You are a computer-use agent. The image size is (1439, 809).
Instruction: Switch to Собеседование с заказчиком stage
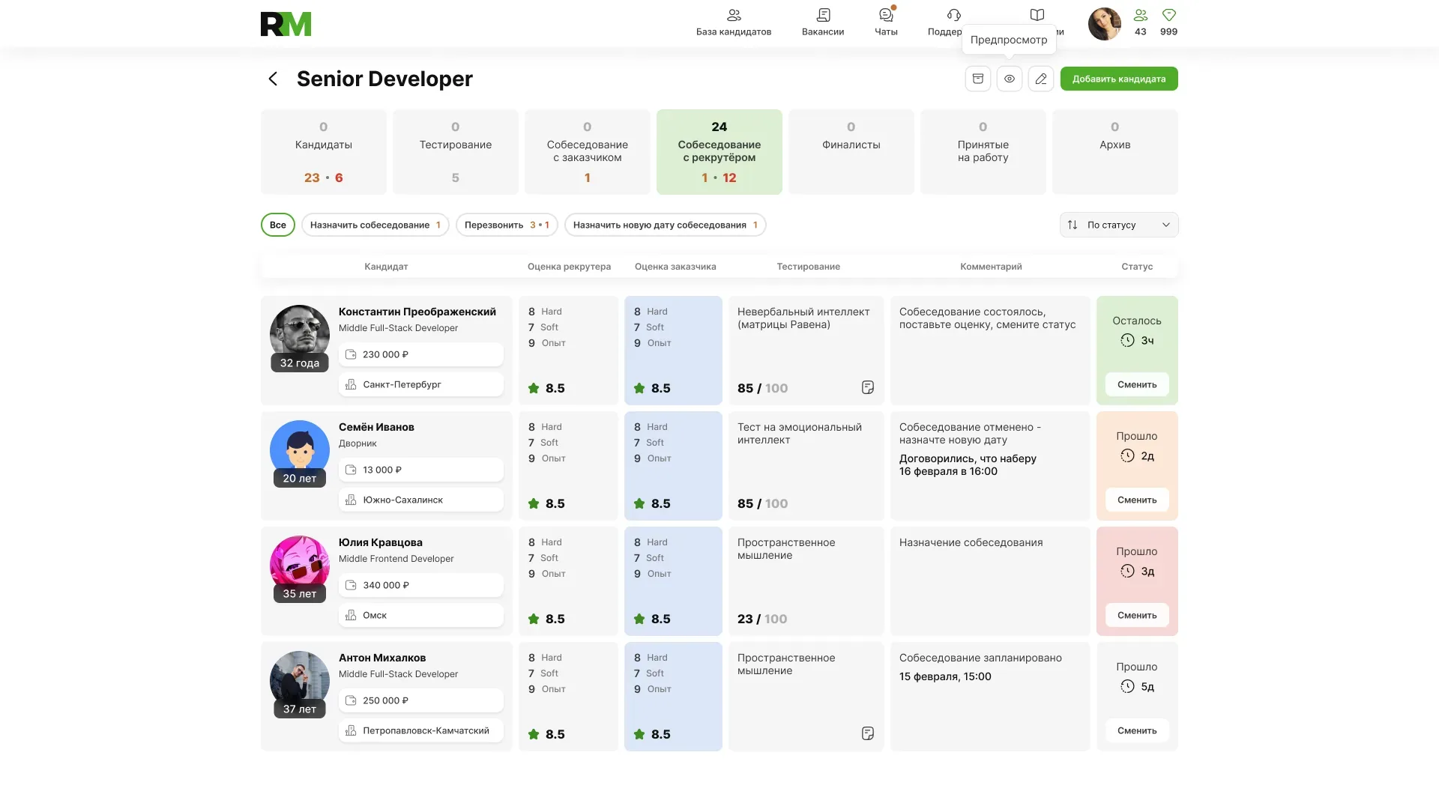(588, 152)
